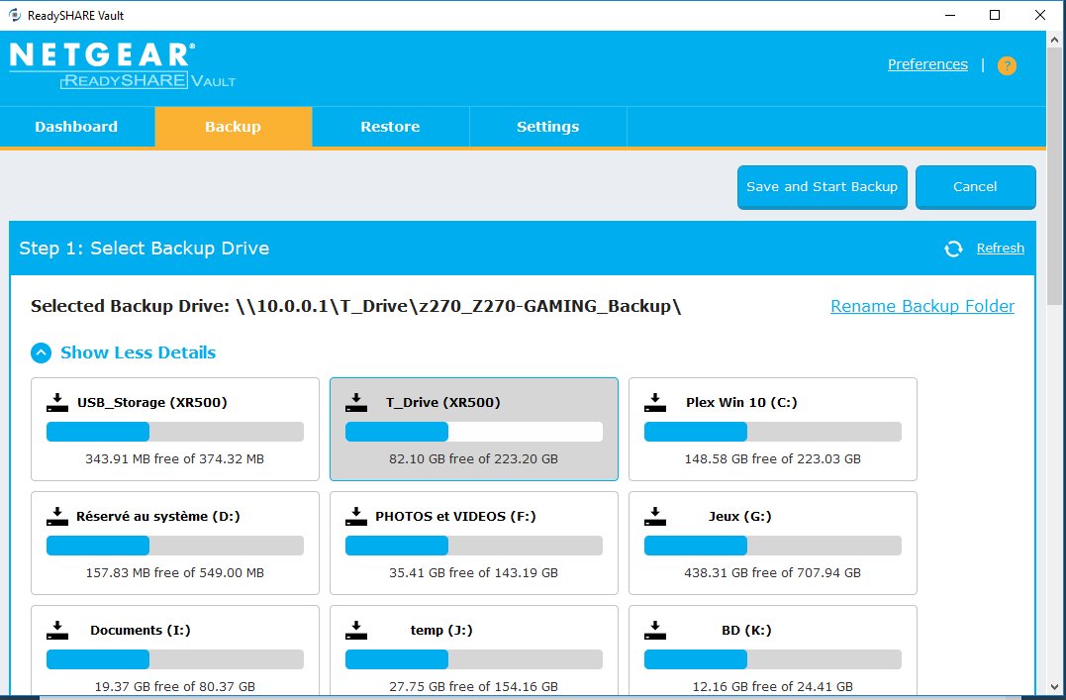Image resolution: width=1066 pixels, height=700 pixels.
Task: Click the USB_Storage (XR500) drive icon
Action: click(57, 403)
